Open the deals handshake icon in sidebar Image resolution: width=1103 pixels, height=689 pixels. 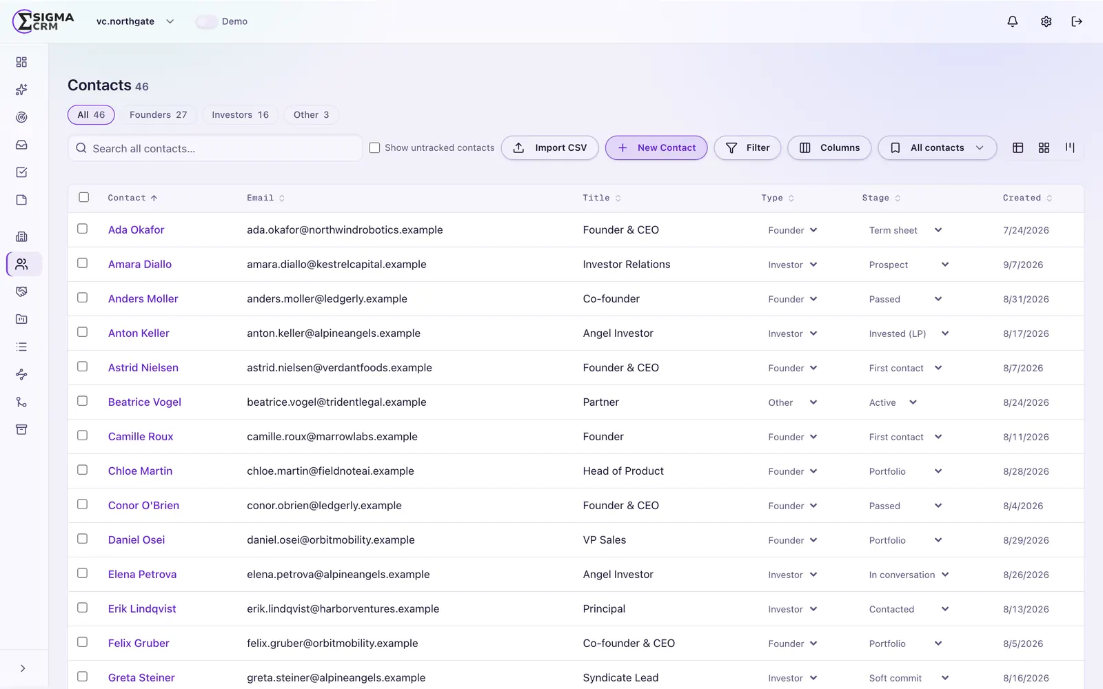(21, 291)
